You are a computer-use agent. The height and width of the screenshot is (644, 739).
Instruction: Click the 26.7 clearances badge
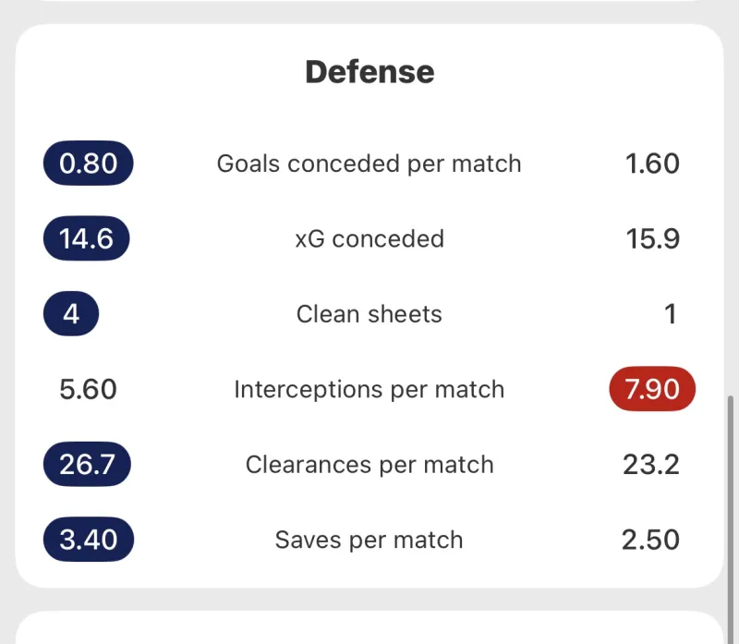(x=87, y=464)
